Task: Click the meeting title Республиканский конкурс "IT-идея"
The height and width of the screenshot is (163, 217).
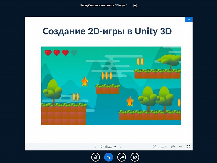Action: coord(103,5)
